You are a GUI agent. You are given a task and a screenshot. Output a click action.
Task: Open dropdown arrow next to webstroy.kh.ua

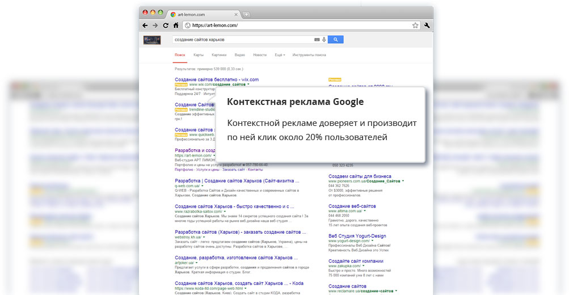pos(204,237)
